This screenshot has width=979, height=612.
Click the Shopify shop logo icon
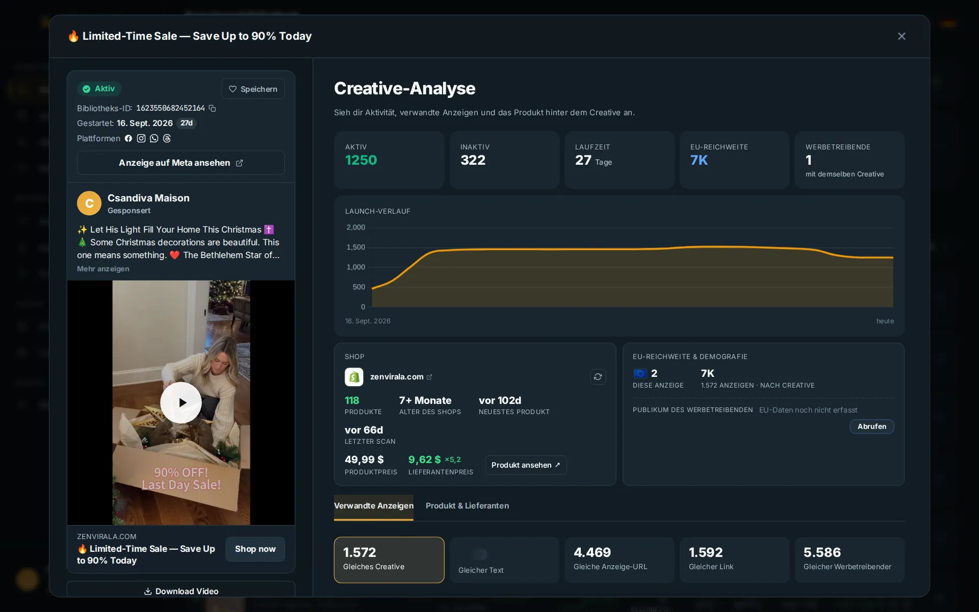coord(354,377)
